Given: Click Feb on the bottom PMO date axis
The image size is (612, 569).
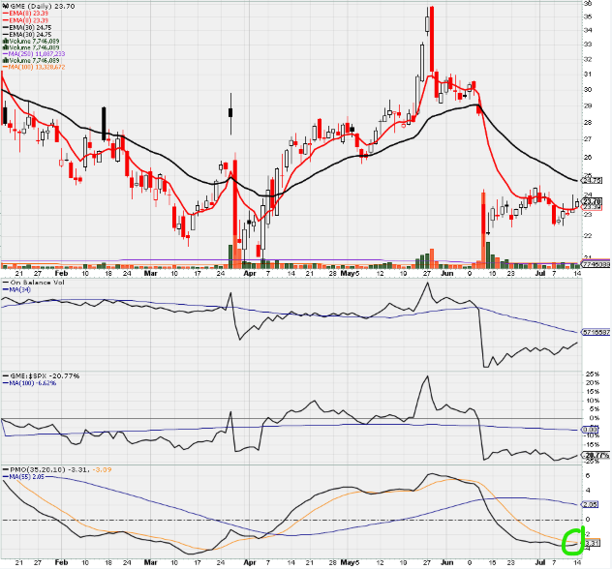Looking at the screenshot, I should 61,563.
